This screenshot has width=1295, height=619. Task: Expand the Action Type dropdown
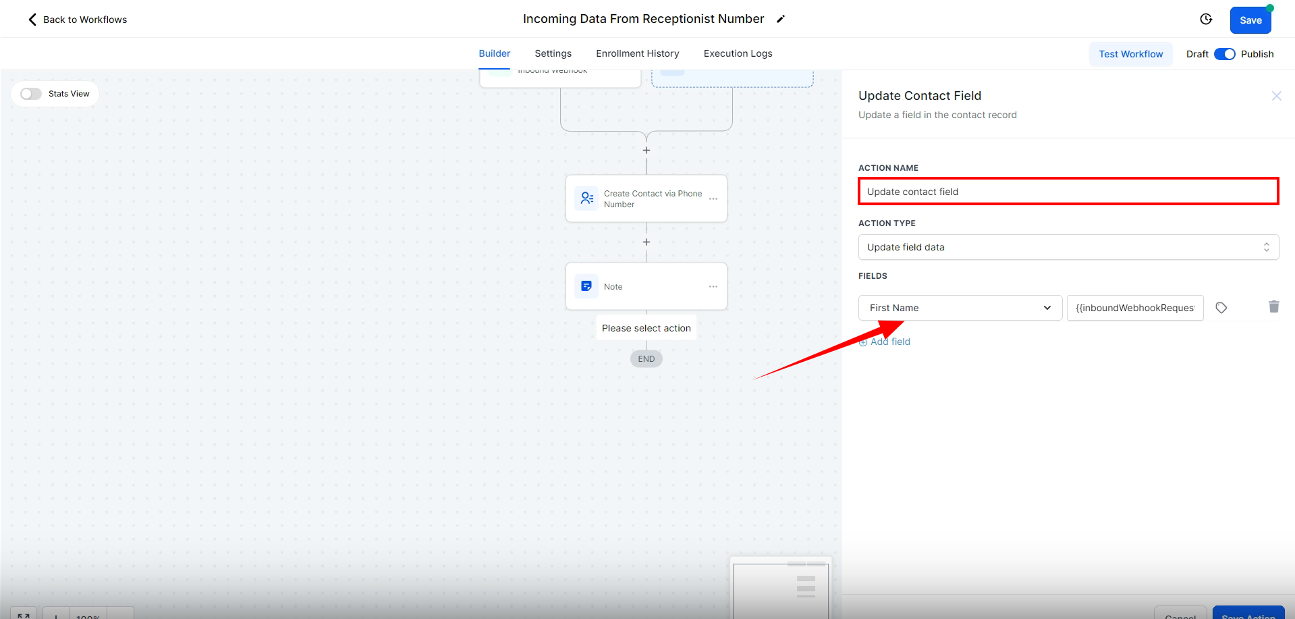click(1068, 247)
